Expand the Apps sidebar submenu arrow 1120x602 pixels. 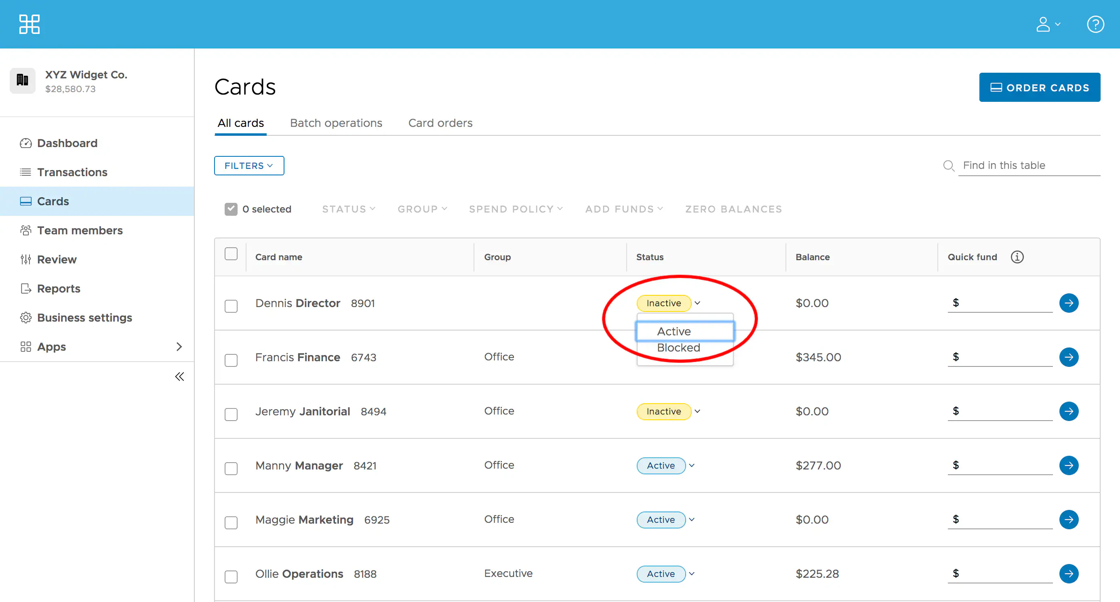[179, 346]
